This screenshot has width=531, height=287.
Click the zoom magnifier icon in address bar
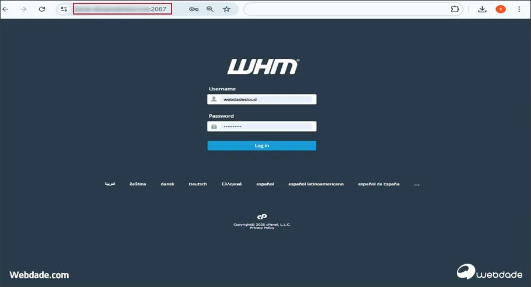pyautogui.click(x=210, y=9)
